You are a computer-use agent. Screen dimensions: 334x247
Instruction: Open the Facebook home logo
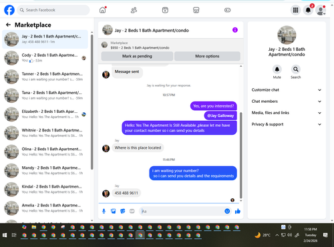pos(9,10)
